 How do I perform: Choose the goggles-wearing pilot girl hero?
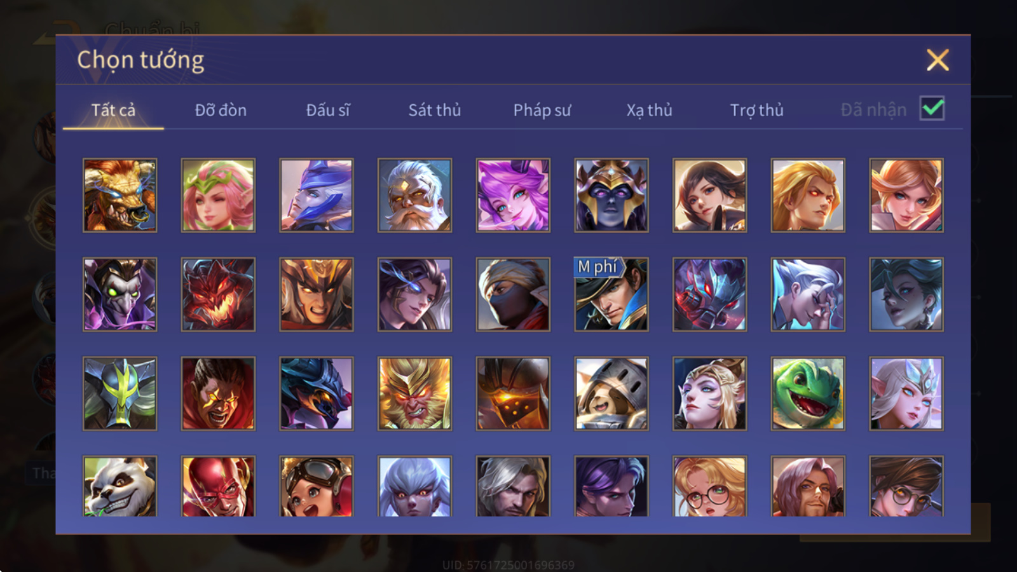click(x=316, y=486)
